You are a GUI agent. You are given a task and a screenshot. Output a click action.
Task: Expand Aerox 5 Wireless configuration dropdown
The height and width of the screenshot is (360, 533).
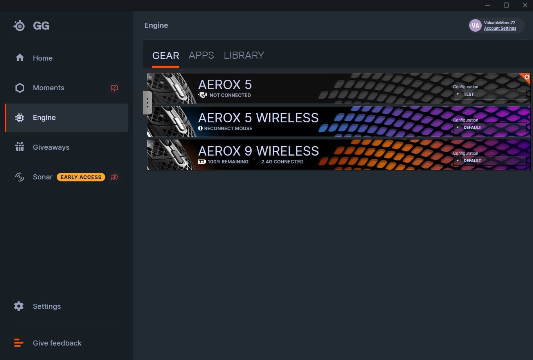489,127
